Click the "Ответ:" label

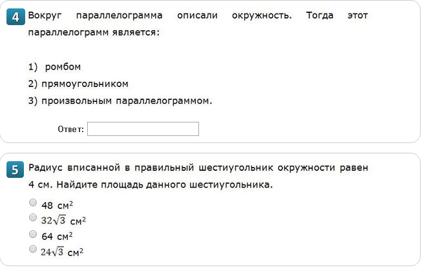(x=71, y=130)
